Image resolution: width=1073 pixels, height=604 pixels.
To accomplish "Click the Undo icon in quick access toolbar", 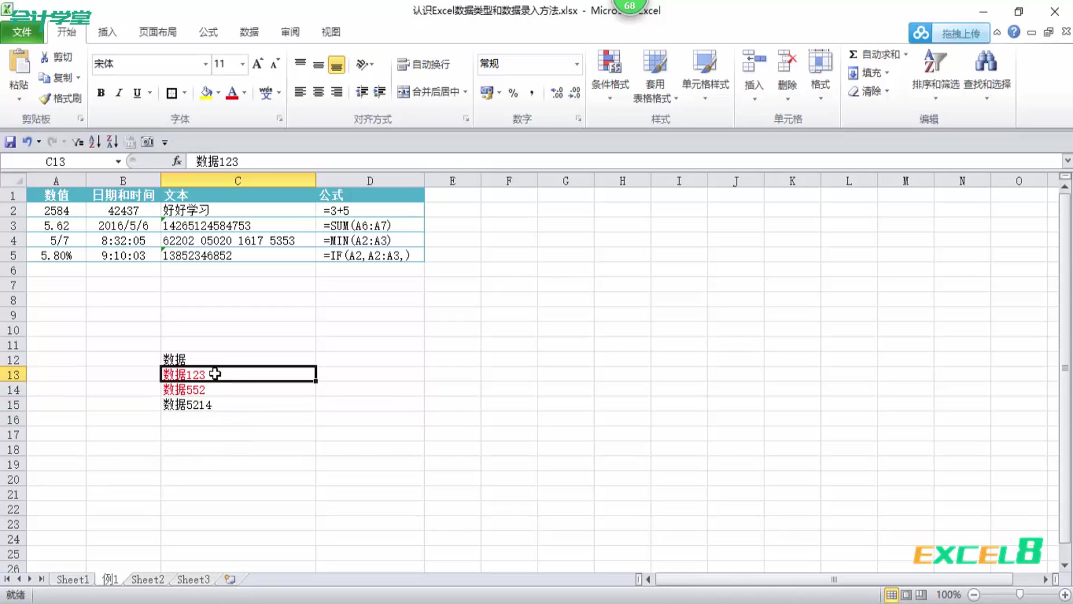I will [27, 141].
